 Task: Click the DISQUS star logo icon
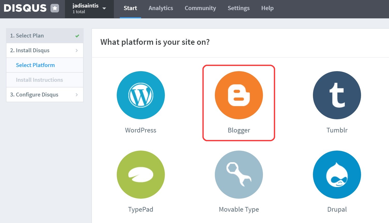[55, 8]
